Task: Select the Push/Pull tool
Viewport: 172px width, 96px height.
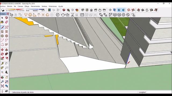Action: (x=6, y=50)
